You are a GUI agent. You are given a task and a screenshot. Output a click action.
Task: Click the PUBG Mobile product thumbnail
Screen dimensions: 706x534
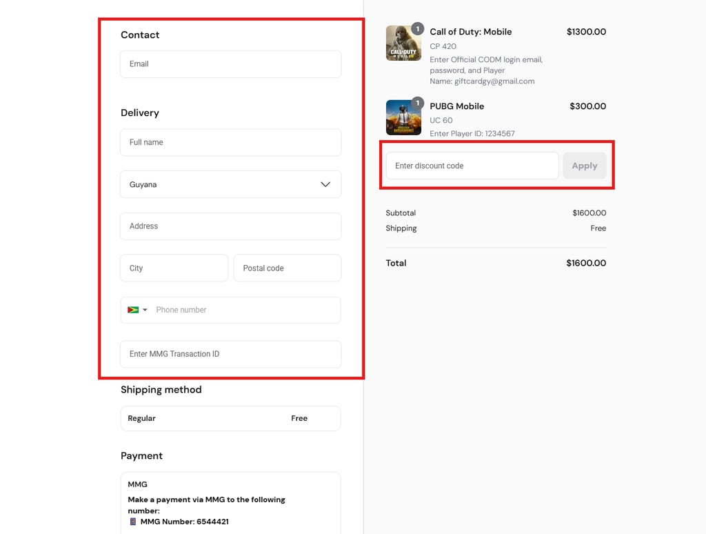coord(403,118)
